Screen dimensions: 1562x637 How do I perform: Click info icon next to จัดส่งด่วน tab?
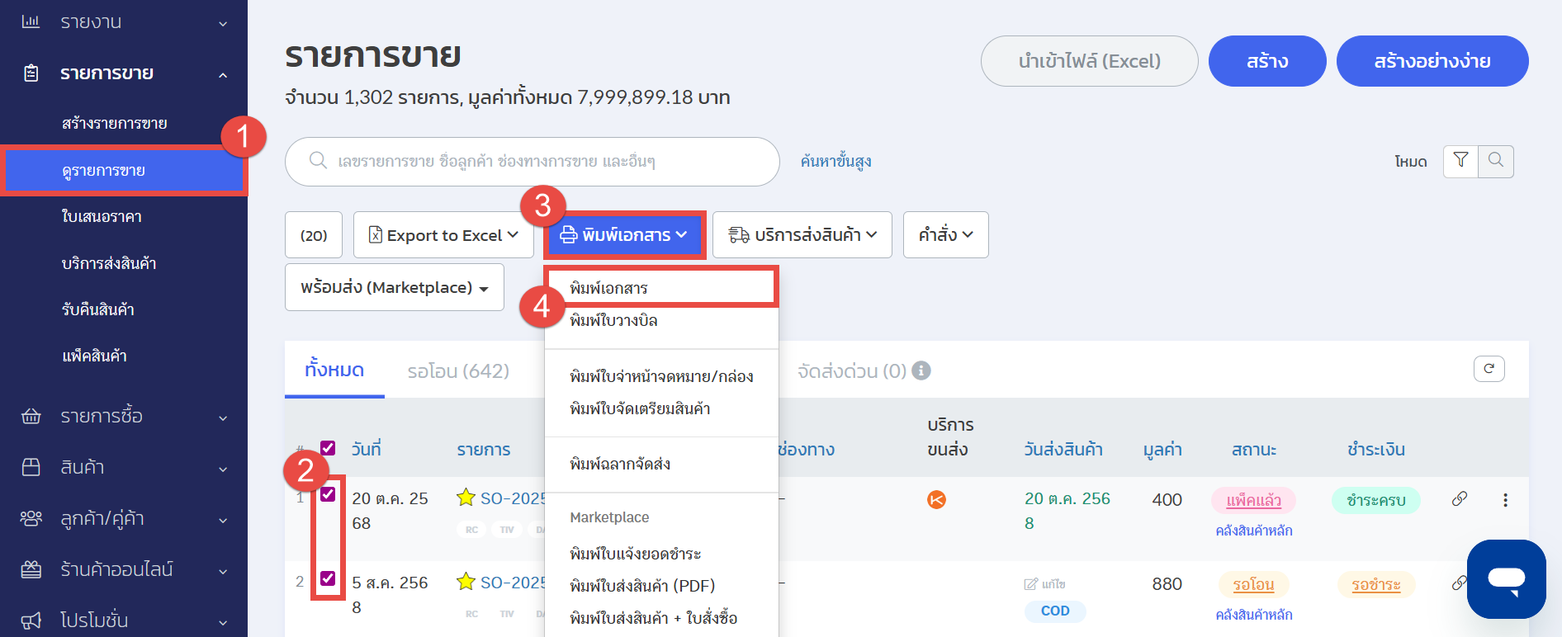(x=921, y=371)
